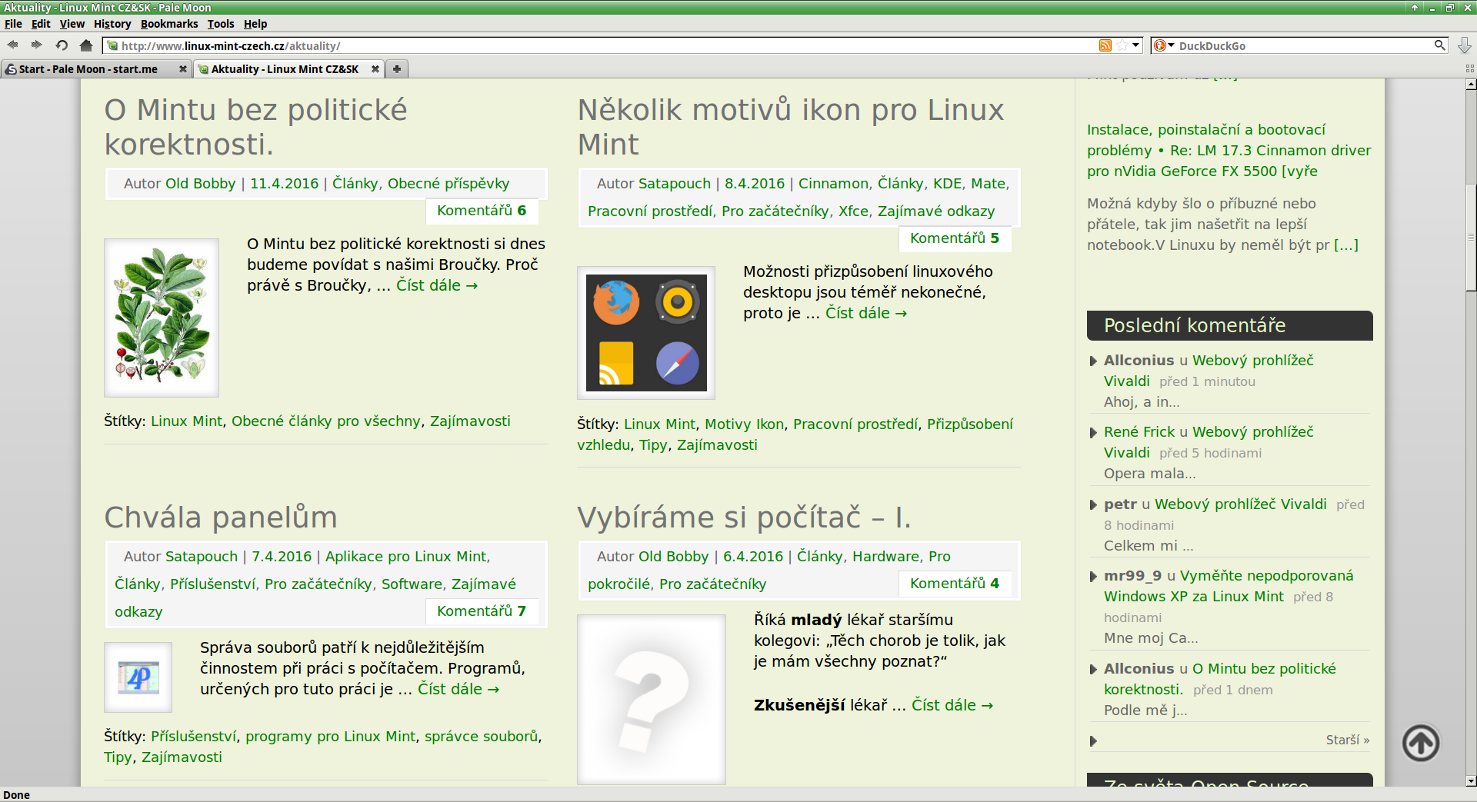
Task: Reload the page with the refresh icon
Action: (x=62, y=45)
